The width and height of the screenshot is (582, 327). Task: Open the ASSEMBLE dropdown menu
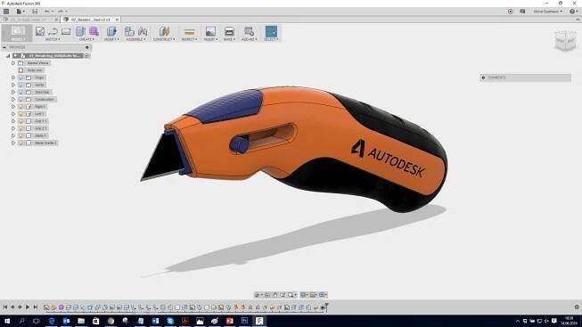pyautogui.click(x=135, y=39)
